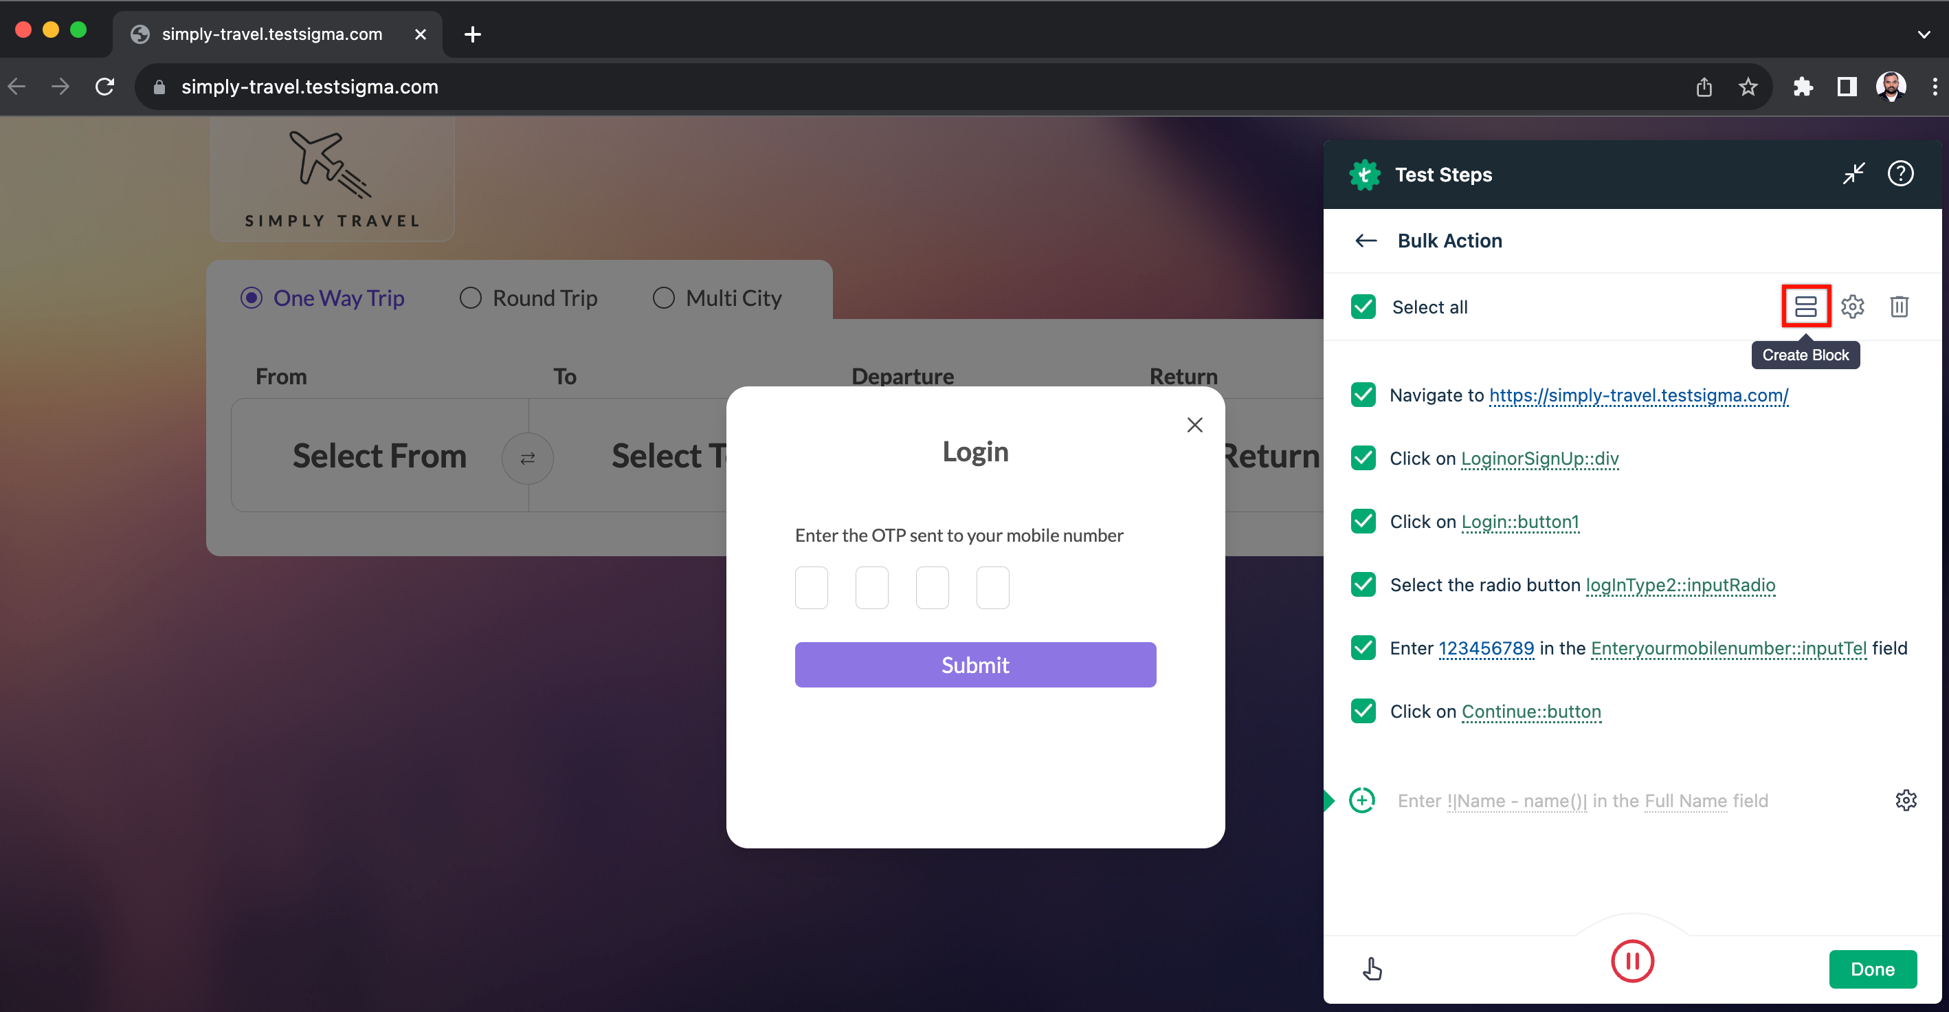Click the Create Block icon

[x=1806, y=305]
